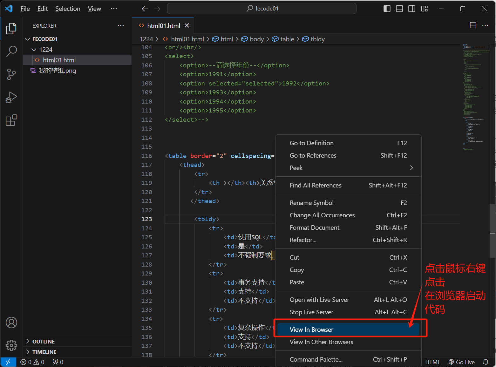Click table breadcrumb segment
496x367 pixels.
click(x=283, y=39)
